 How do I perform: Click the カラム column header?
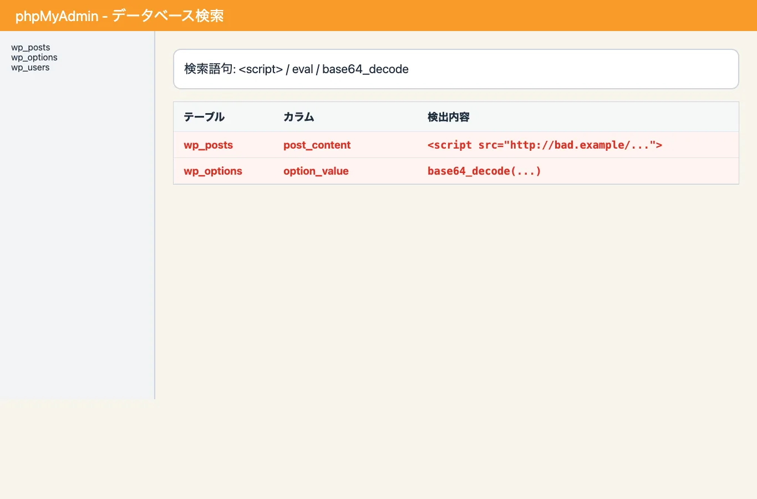click(299, 117)
